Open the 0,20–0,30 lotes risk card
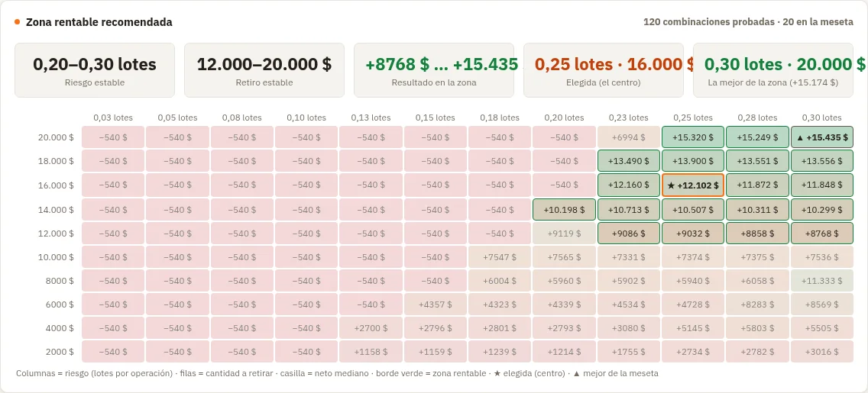868x393 pixels. click(95, 70)
